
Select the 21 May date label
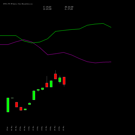point(59,129)
